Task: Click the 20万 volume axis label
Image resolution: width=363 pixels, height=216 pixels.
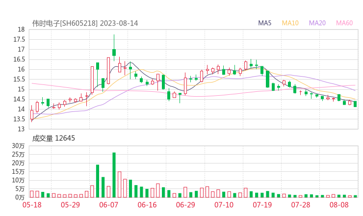Action: coord(18,163)
